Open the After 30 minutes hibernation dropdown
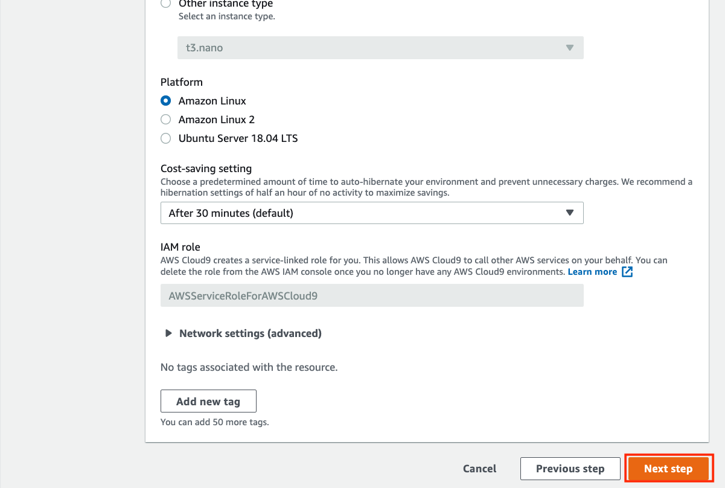 coord(372,213)
